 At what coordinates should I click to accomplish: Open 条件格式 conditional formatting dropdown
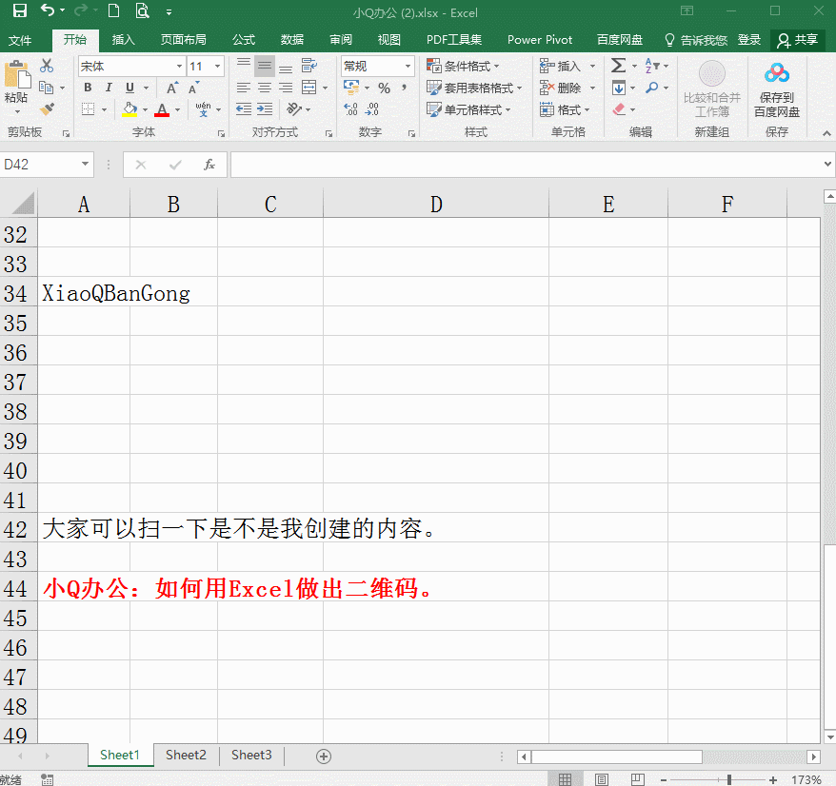click(464, 66)
